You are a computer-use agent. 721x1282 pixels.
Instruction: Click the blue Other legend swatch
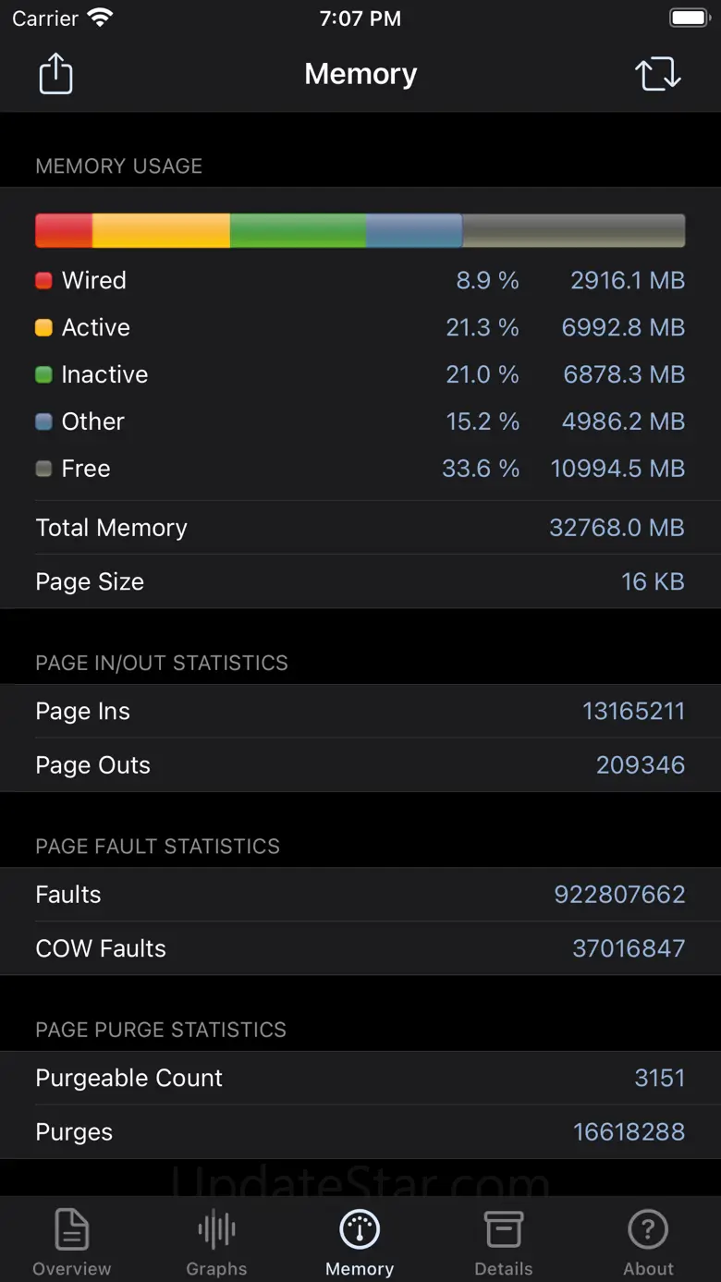coord(43,422)
